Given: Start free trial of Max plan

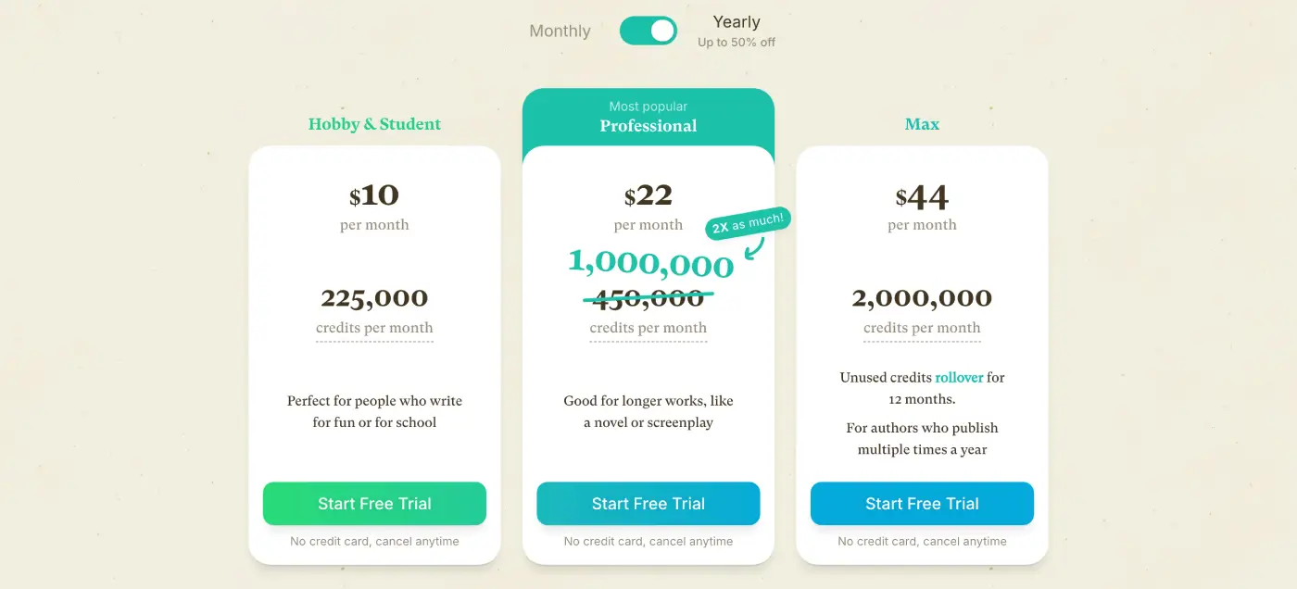Looking at the screenshot, I should pyautogui.click(x=922, y=503).
